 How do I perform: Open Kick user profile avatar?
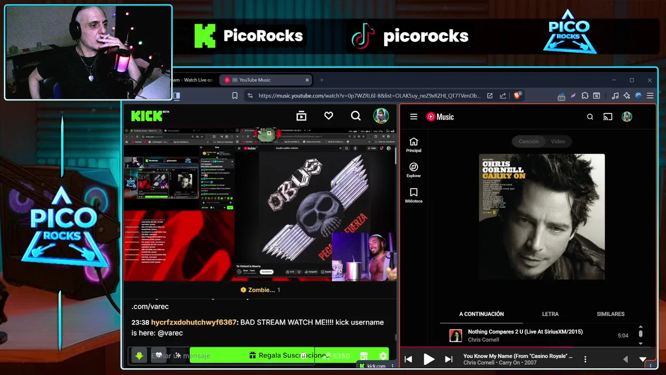381,116
